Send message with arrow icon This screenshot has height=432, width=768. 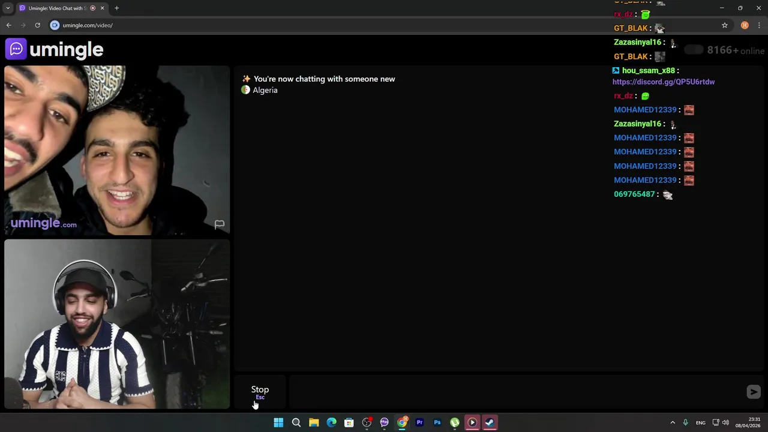(x=754, y=392)
